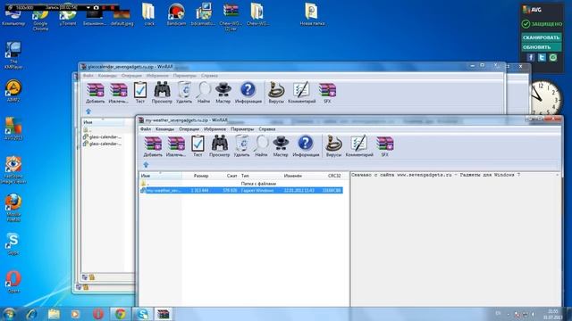Switch to WinRAR on the taskbar
This screenshot has width=572, height=321.
[x=163, y=314]
